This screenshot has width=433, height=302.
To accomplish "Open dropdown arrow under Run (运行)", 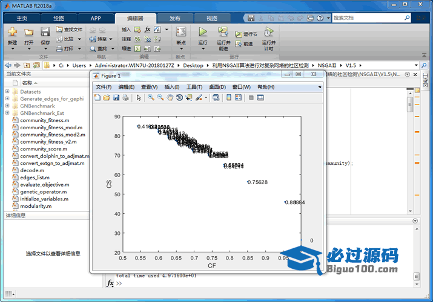I will pyautogui.click(x=203, y=49).
